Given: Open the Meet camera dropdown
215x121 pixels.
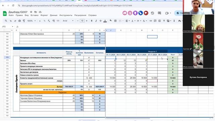Looking at the screenshot, I should tap(170, 13).
